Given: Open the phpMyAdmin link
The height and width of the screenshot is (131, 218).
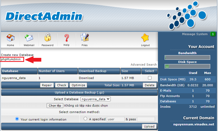Looking at the screenshot, I should click(x=11, y=59).
